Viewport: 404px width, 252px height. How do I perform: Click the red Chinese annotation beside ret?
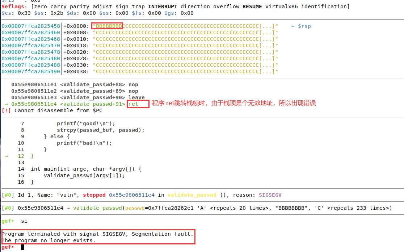click(x=233, y=104)
